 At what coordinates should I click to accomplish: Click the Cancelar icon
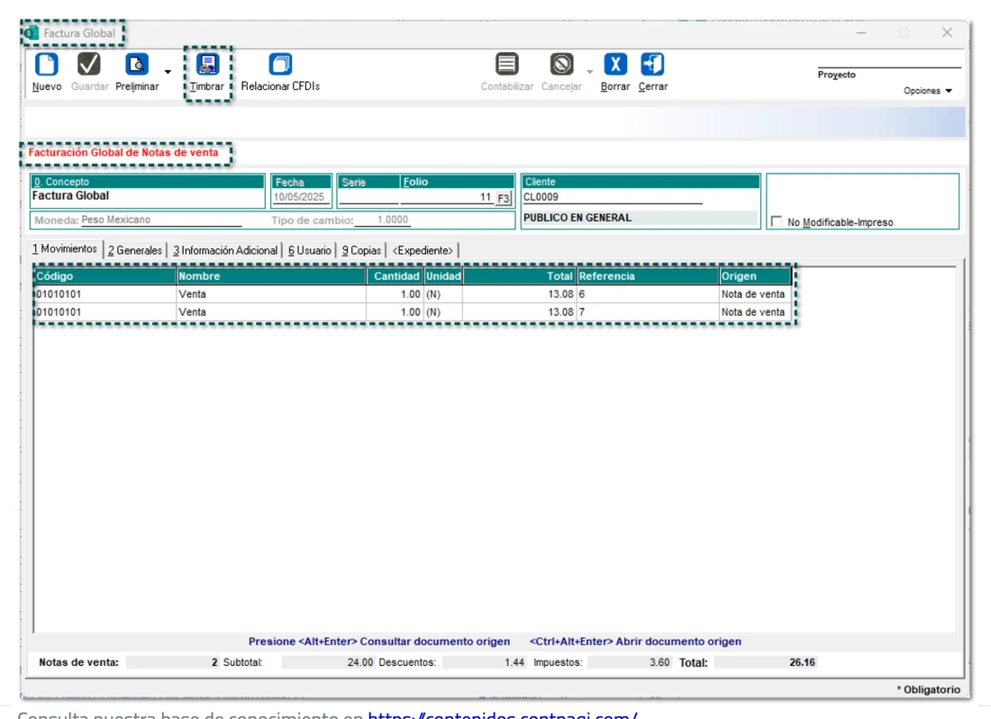(x=561, y=65)
